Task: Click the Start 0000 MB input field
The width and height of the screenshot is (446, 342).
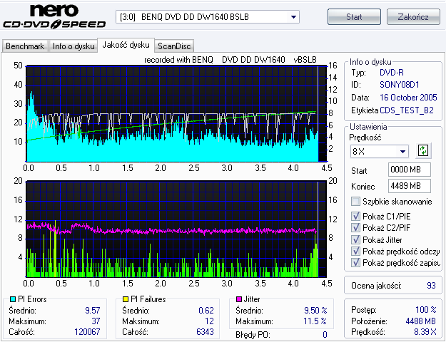Action: click(x=410, y=170)
